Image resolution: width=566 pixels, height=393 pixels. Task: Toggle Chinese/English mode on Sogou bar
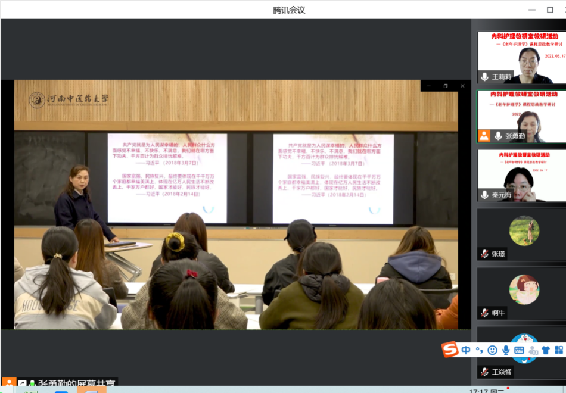point(466,350)
